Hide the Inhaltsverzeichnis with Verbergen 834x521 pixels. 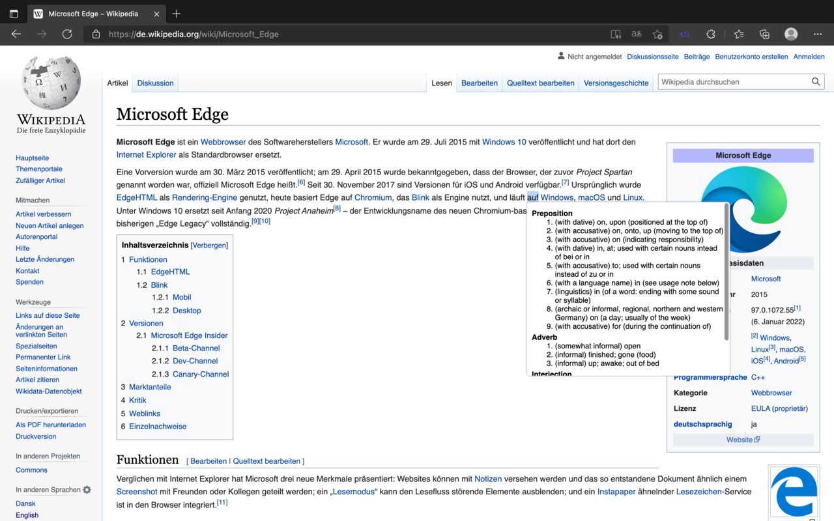point(209,246)
